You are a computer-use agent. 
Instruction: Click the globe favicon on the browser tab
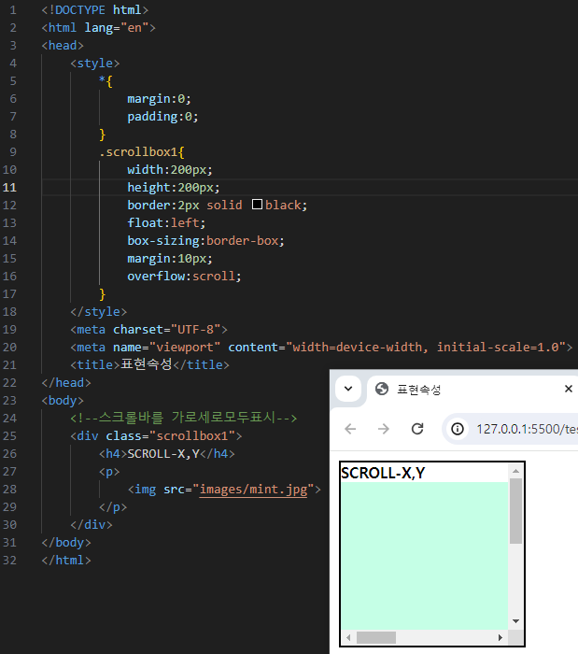click(x=382, y=389)
